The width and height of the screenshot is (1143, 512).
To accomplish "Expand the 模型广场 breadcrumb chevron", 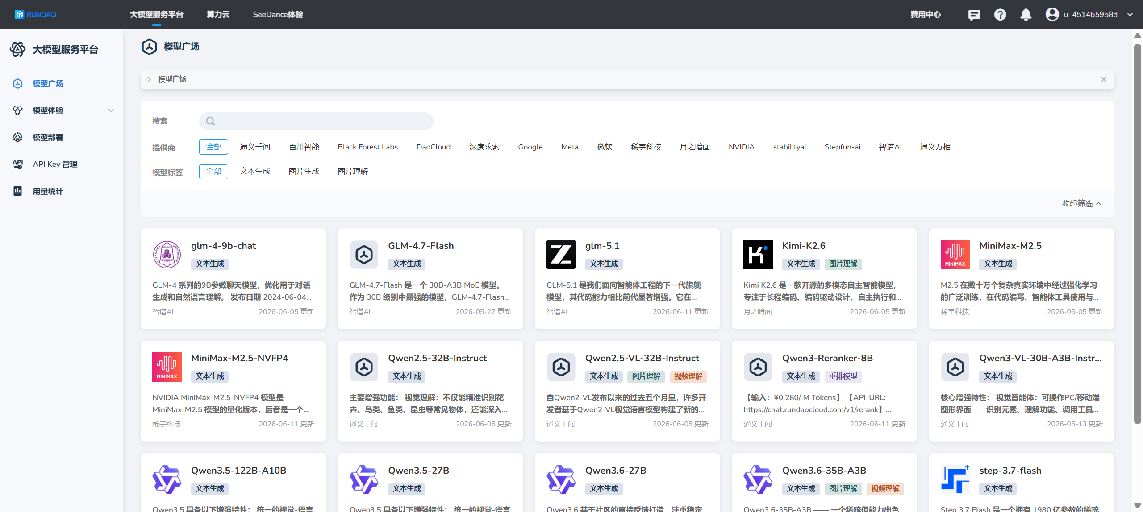I will 149,79.
